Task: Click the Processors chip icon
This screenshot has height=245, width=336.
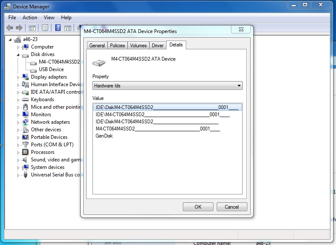Action: click(26, 152)
